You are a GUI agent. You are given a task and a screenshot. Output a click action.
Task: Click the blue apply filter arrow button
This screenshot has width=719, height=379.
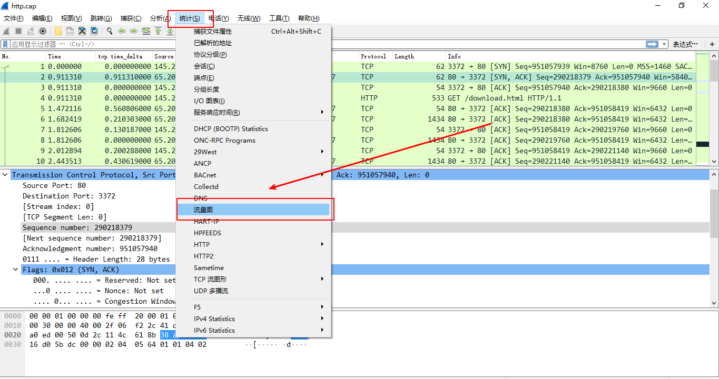pos(652,44)
